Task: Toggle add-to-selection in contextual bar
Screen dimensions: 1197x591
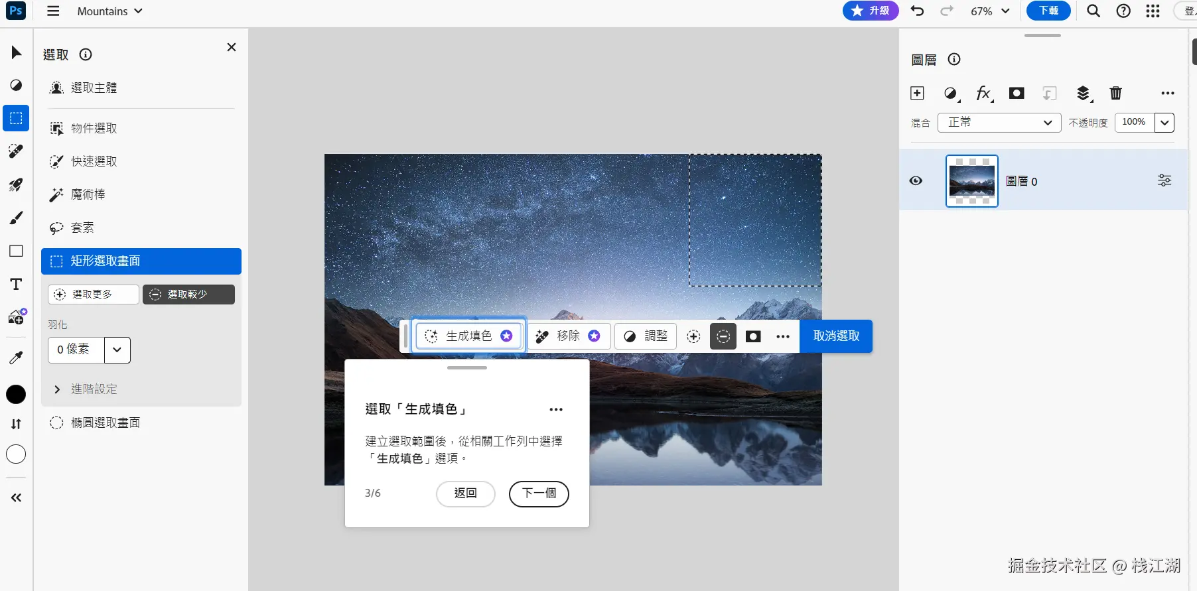Action: (693, 336)
